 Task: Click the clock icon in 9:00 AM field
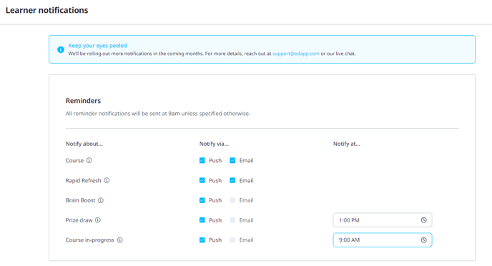423,240
